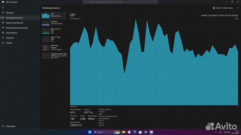This screenshot has height=135, width=241.
Task: Click the taskbar Поиск search box
Action: click(x=107, y=132)
